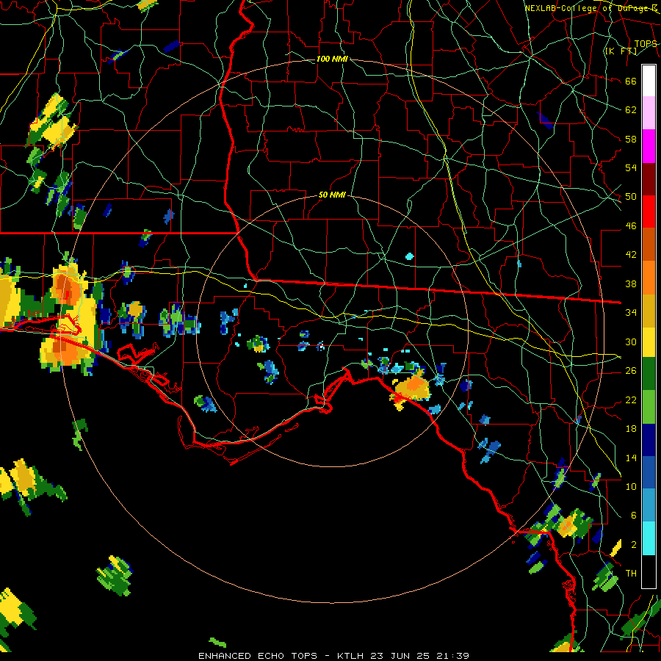Click the '54' legend value
661x661 pixels.
[x=631, y=167]
